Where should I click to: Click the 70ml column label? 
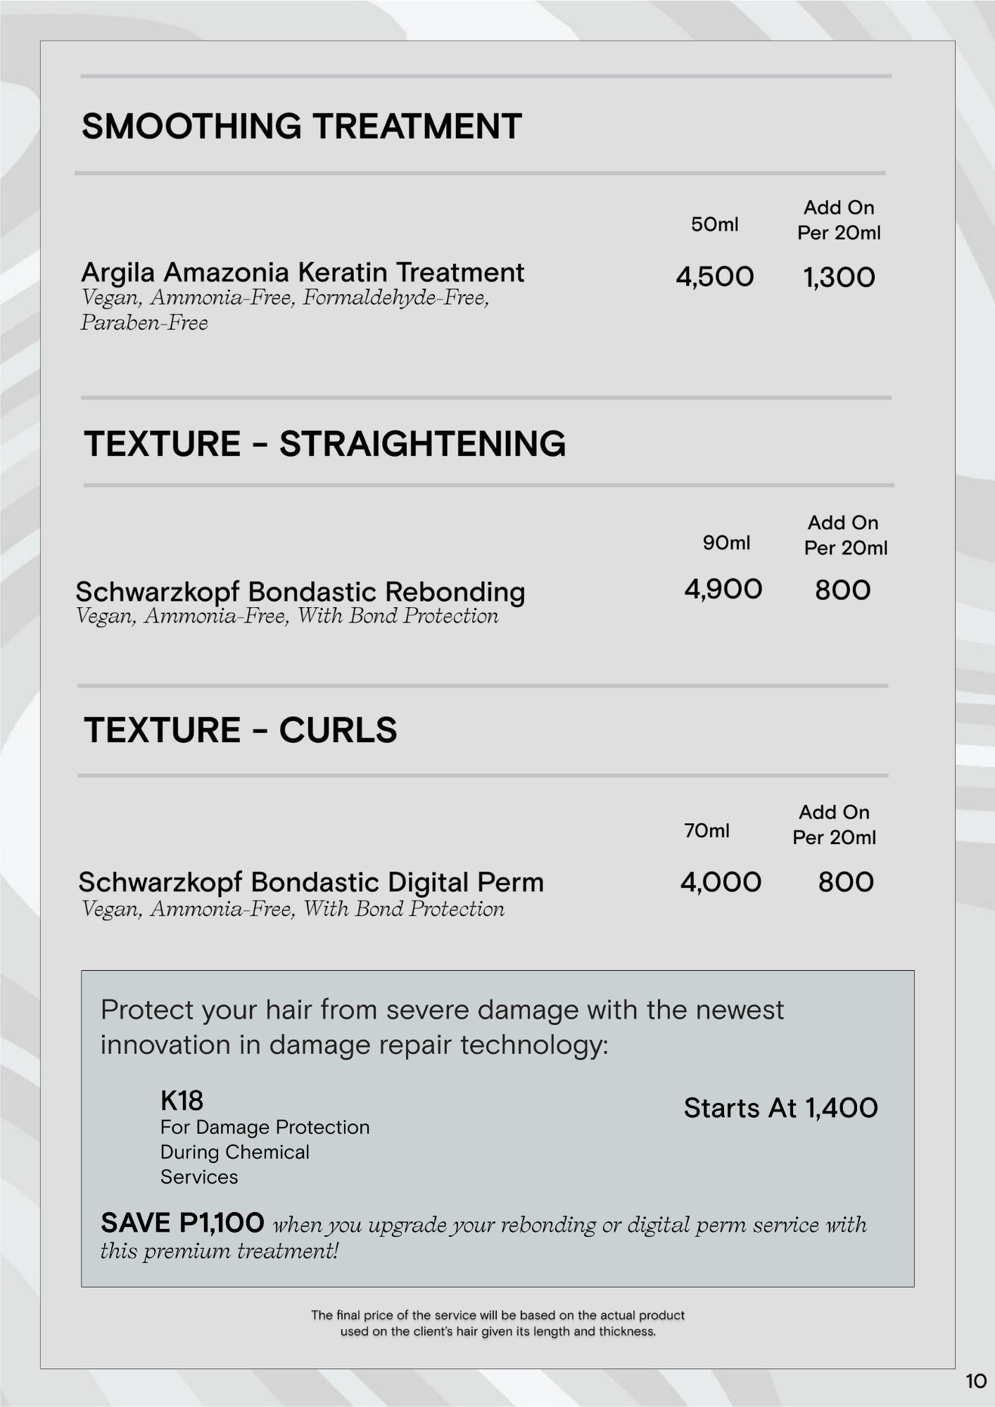(x=706, y=831)
